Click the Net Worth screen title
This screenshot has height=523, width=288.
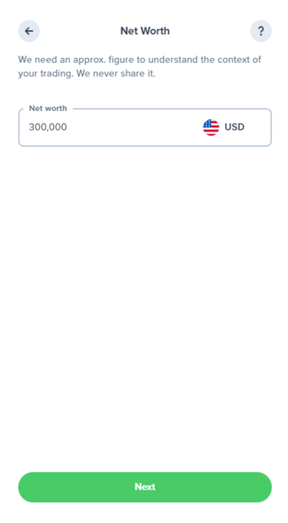tap(144, 31)
